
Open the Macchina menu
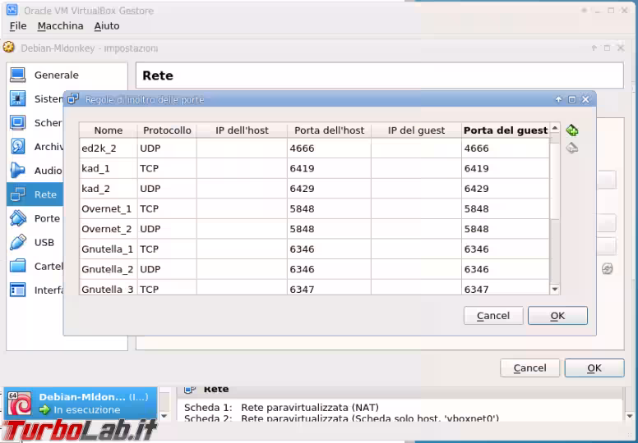click(x=60, y=26)
